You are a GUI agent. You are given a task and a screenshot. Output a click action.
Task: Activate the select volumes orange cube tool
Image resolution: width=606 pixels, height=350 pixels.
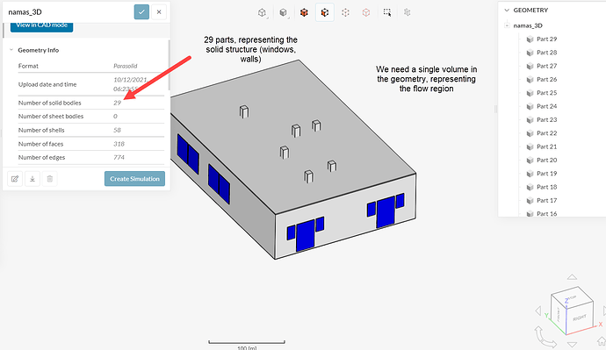pyautogui.click(x=304, y=13)
